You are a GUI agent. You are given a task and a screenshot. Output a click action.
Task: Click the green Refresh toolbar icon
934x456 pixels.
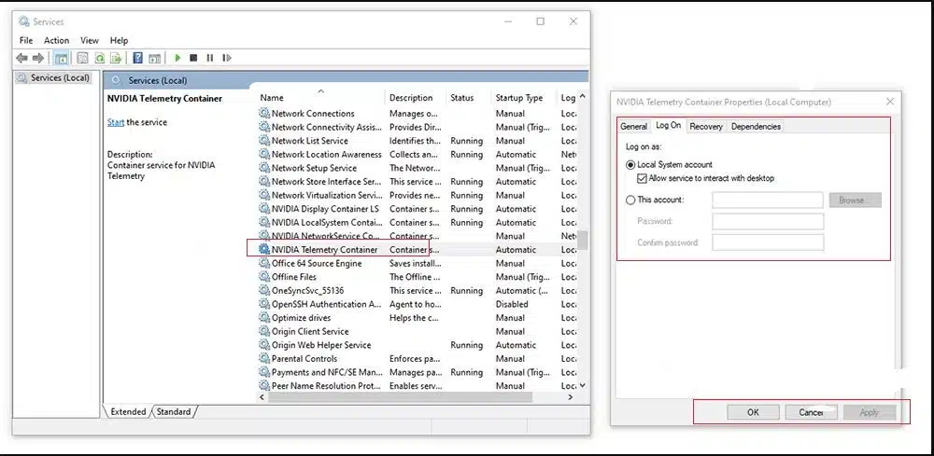pyautogui.click(x=100, y=58)
